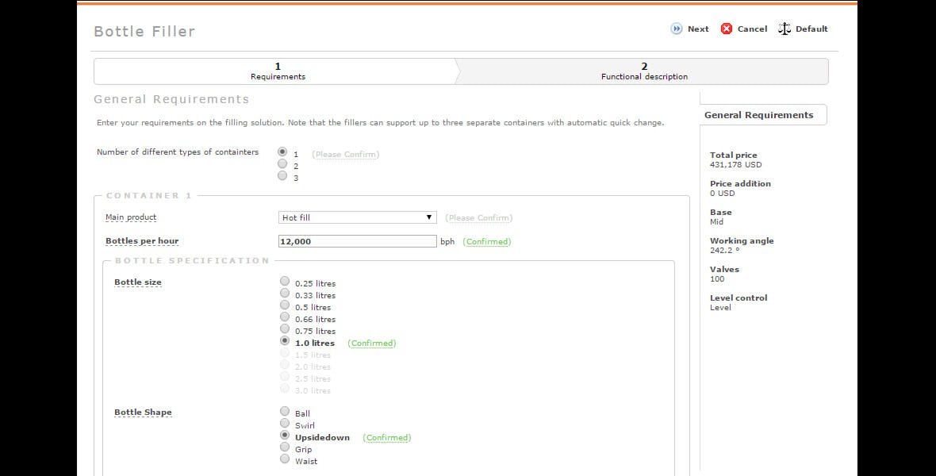
Task: Select the 0.25 litres bottle size
Action: click(x=285, y=280)
